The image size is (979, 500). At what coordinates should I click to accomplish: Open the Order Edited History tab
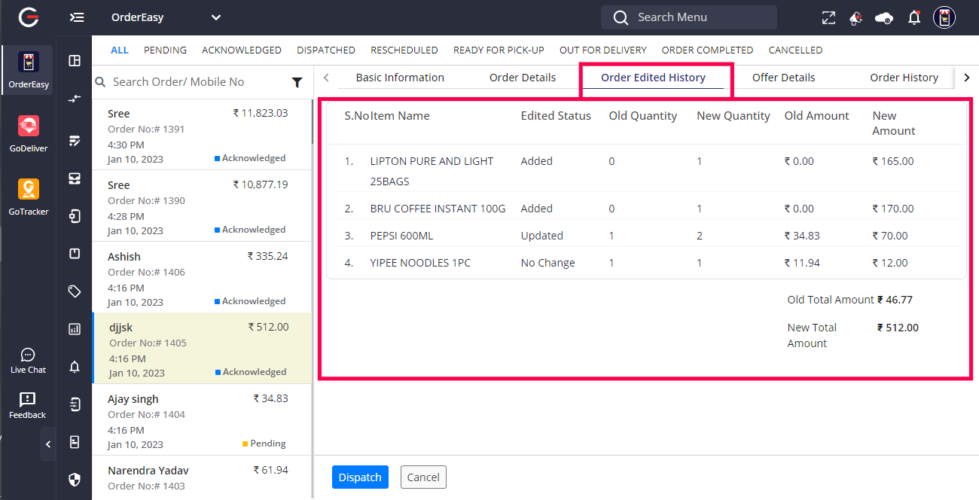[653, 78]
